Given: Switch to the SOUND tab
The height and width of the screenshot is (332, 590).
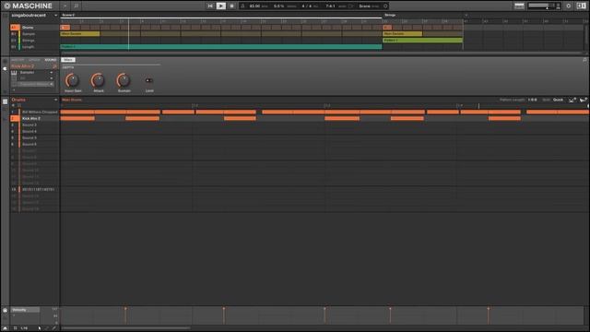Looking at the screenshot, I should tap(51, 60).
